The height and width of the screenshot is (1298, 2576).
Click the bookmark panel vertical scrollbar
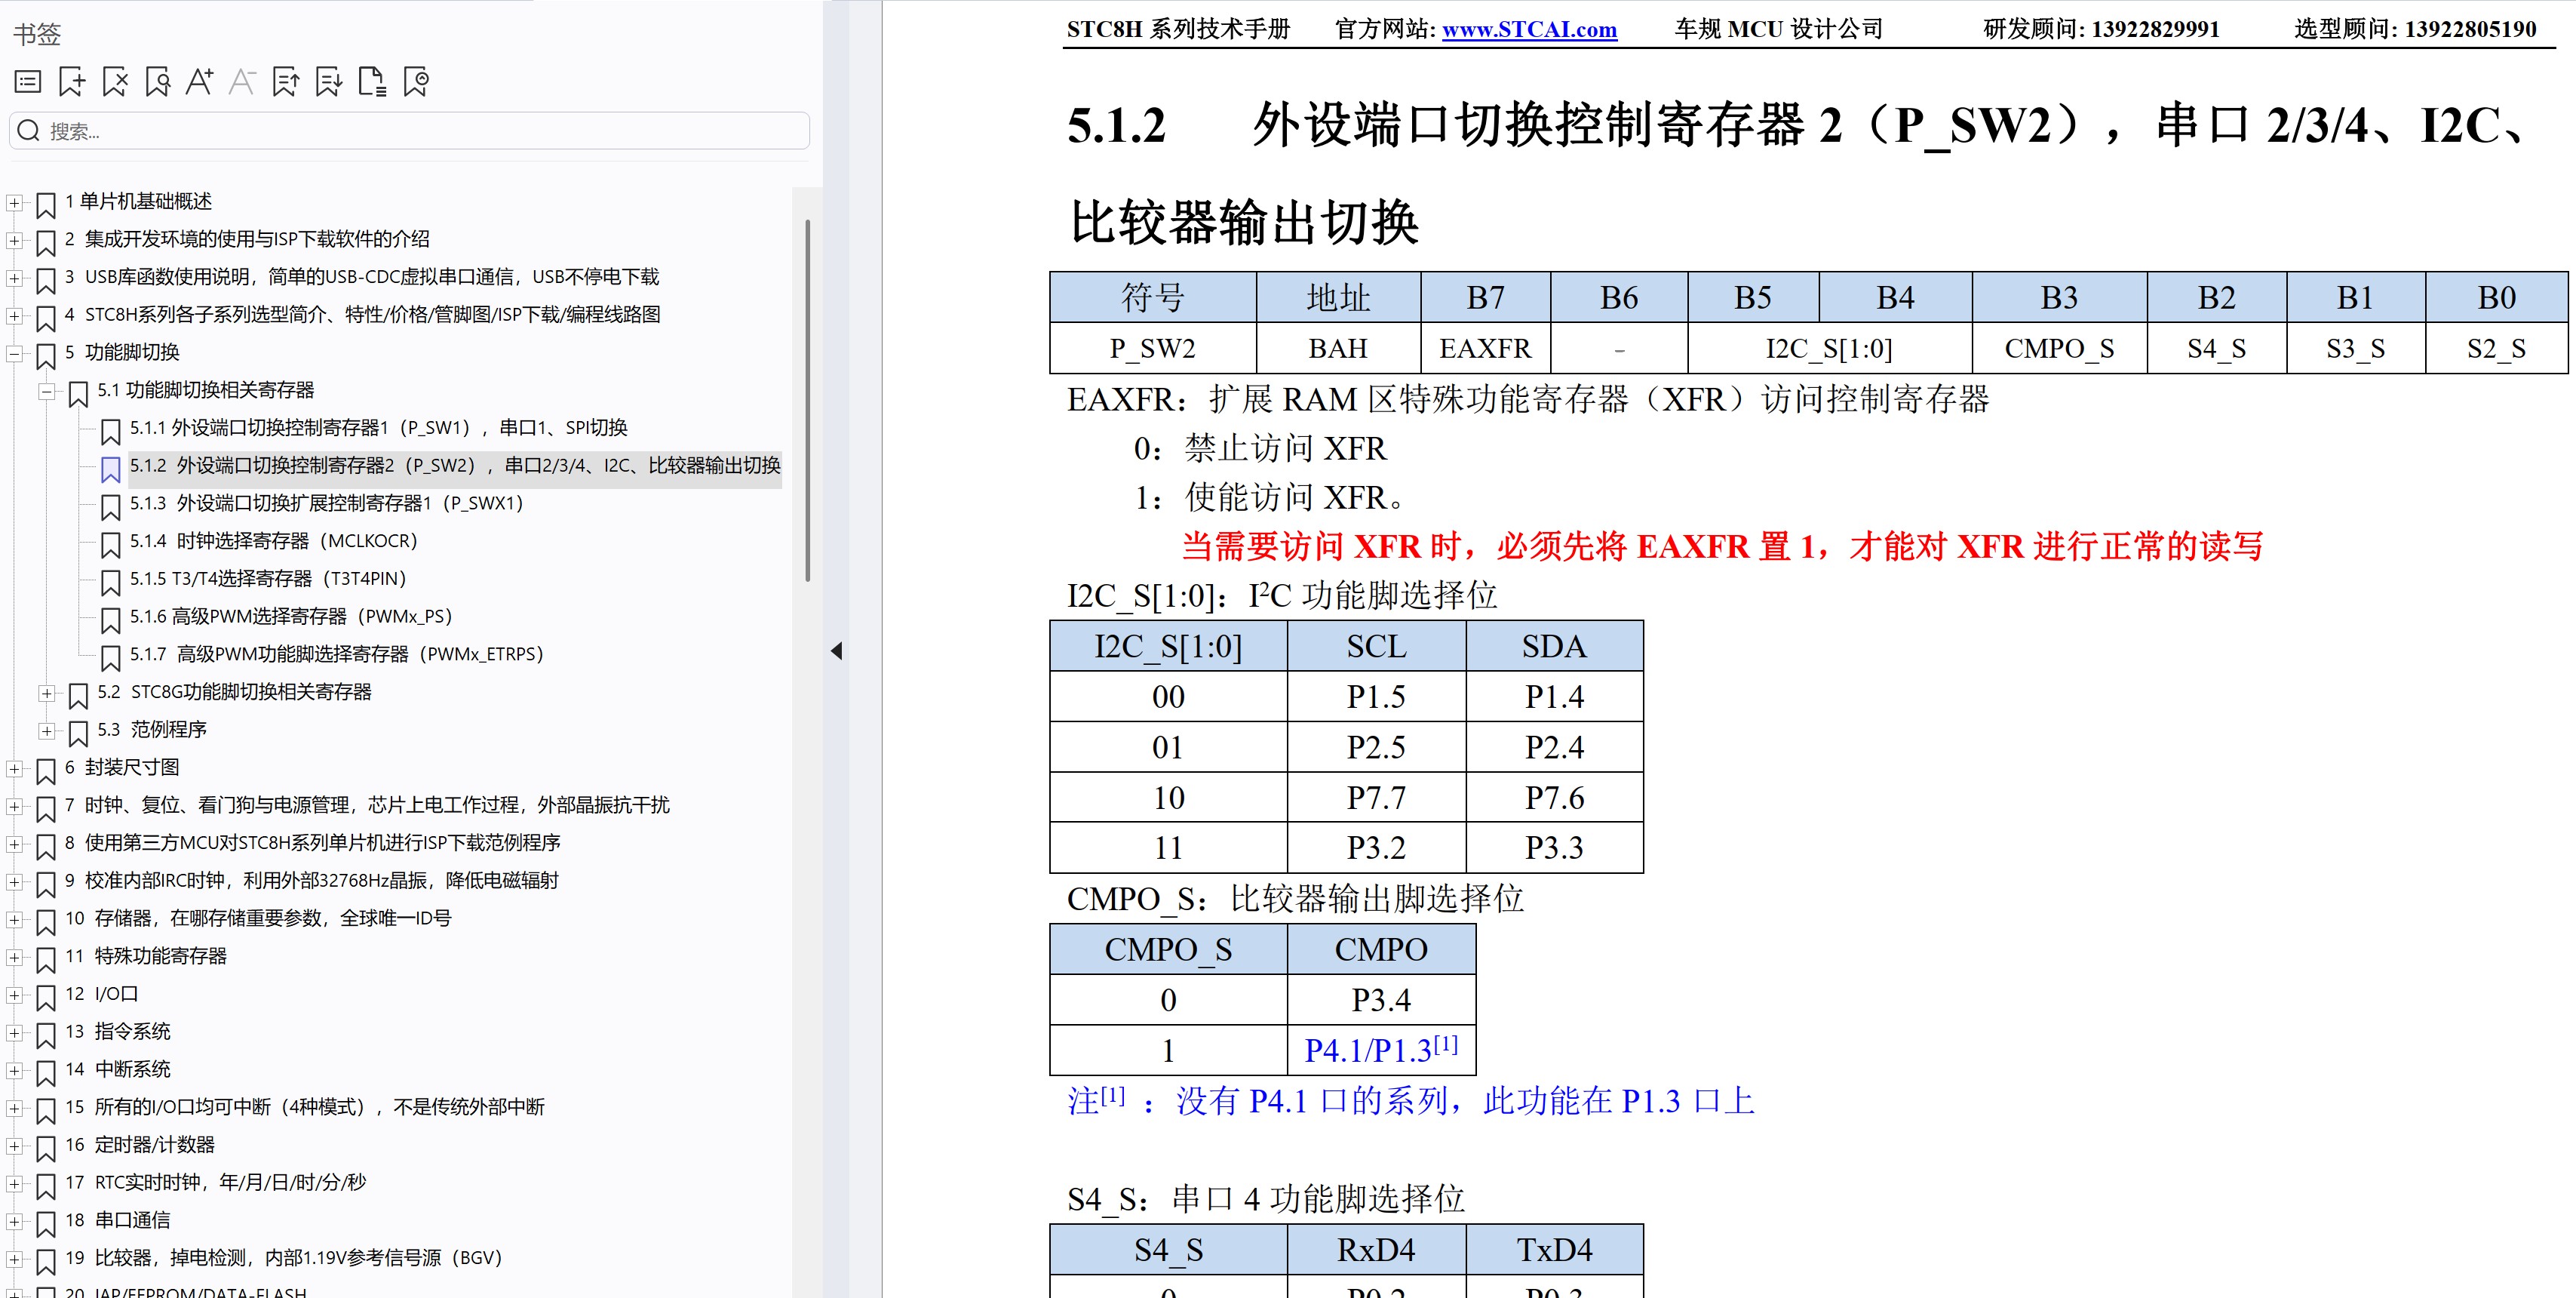pos(807,400)
